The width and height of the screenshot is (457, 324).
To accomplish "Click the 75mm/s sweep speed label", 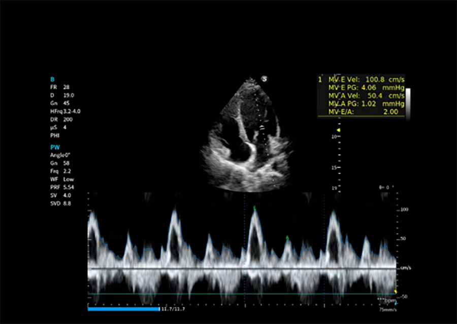I will (387, 309).
